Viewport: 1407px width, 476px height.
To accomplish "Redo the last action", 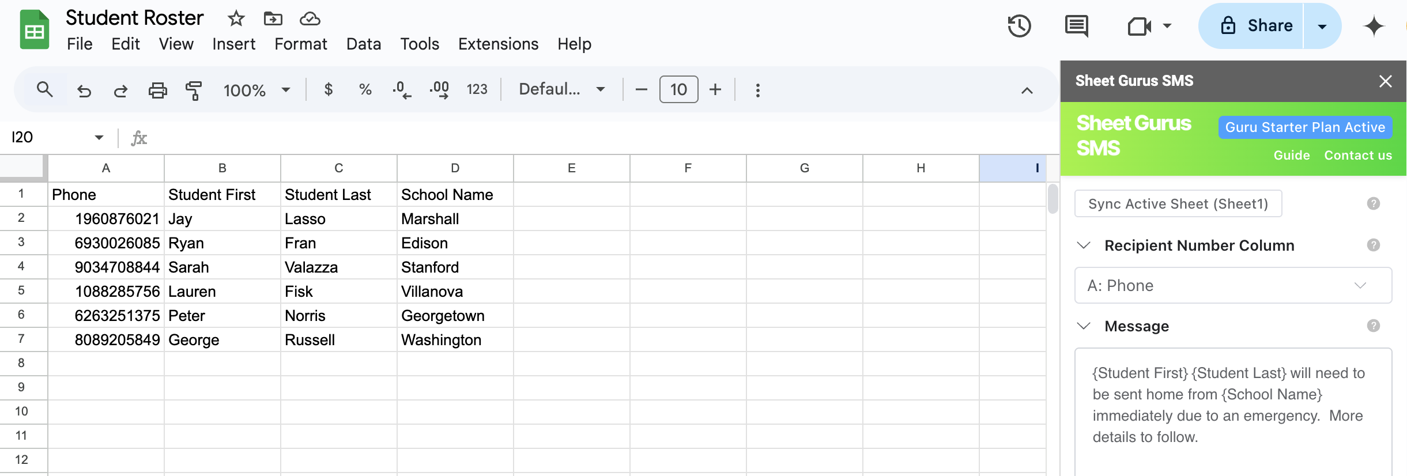I will pyautogui.click(x=120, y=90).
